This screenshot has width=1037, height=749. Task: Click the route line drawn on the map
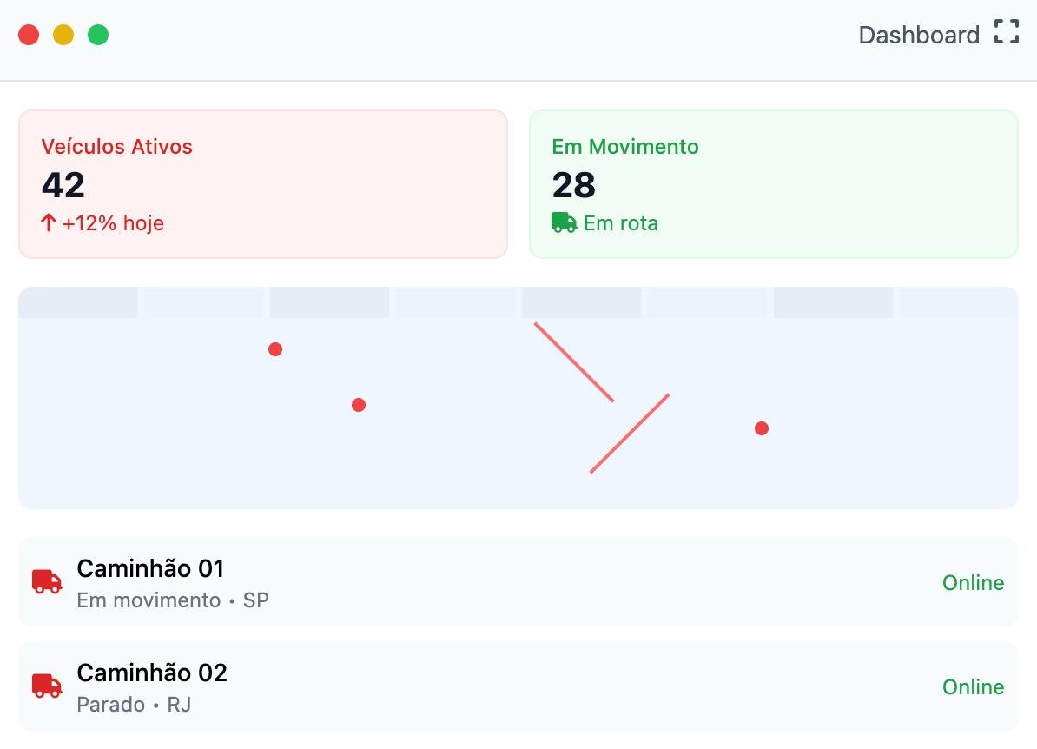pyautogui.click(x=576, y=361)
